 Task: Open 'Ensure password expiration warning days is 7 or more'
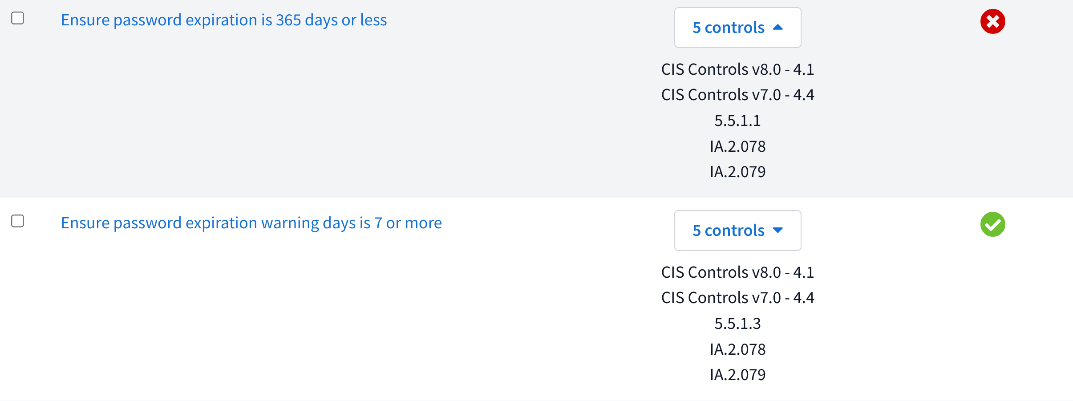point(251,223)
